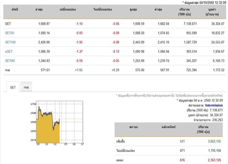Switch to the SET chart tab
This screenshot has width=228, height=164.
pos(13,88)
